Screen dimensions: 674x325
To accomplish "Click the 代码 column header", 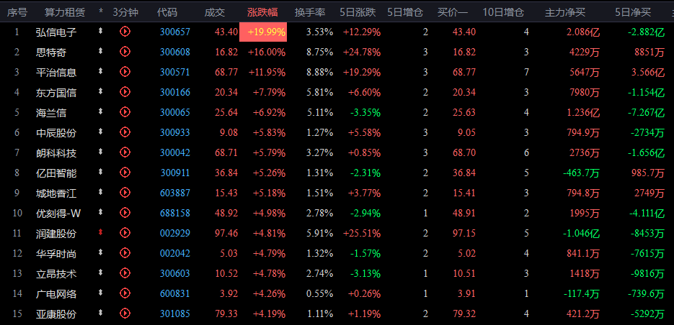I will [167, 13].
